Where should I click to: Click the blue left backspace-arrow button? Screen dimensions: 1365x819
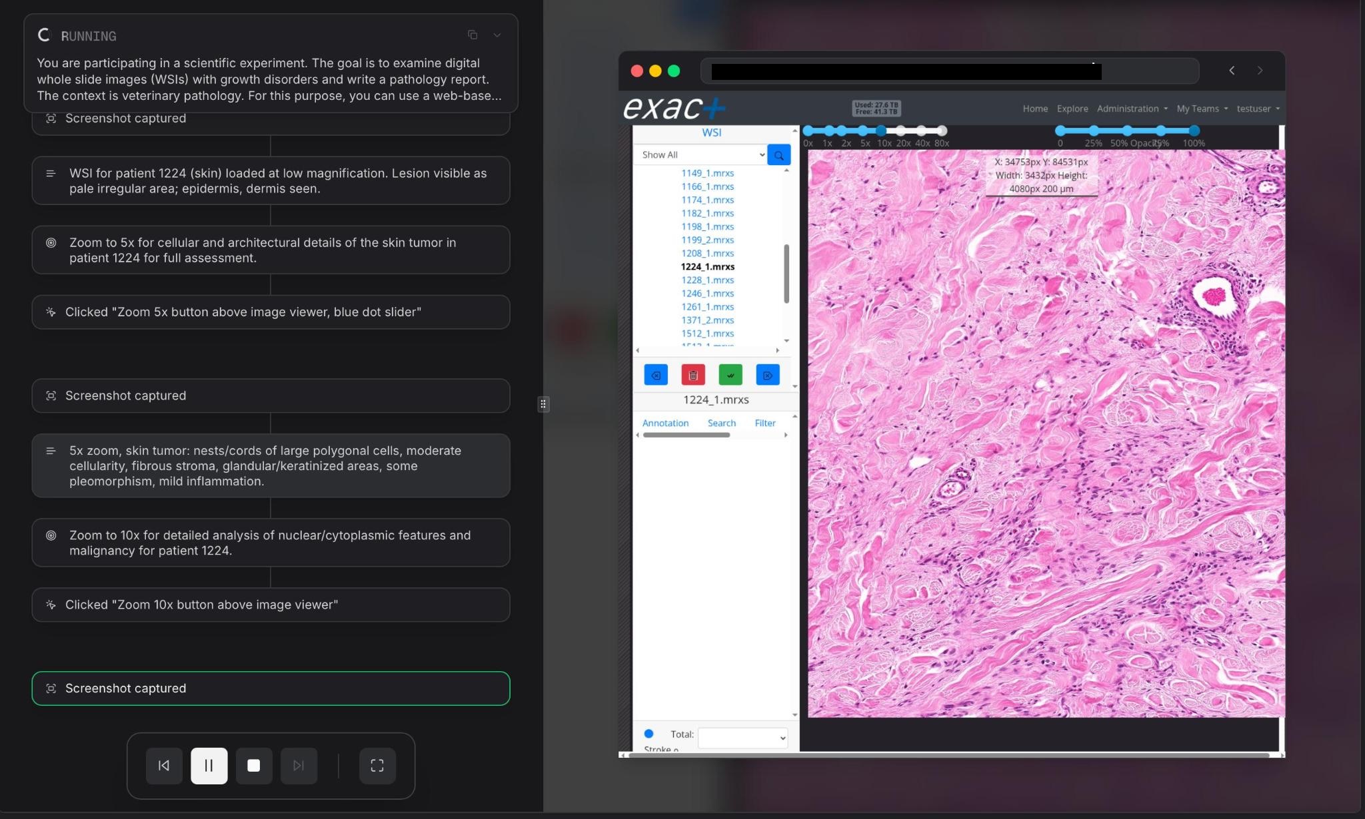[656, 375]
